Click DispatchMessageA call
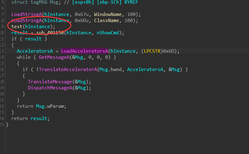This screenshot has height=154, width=249. (x=50, y=88)
